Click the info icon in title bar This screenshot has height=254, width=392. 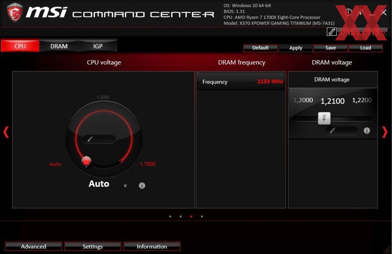tap(348, 12)
